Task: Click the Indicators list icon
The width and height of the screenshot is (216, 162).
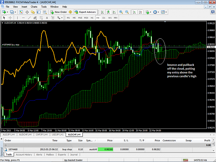Action: [x=147, y=12]
